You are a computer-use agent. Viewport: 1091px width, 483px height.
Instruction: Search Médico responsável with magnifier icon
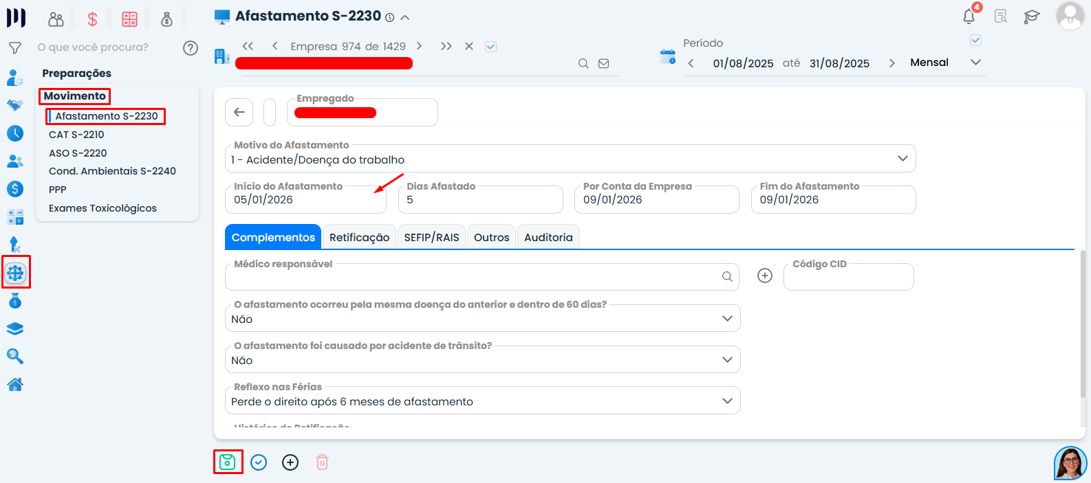coord(727,276)
